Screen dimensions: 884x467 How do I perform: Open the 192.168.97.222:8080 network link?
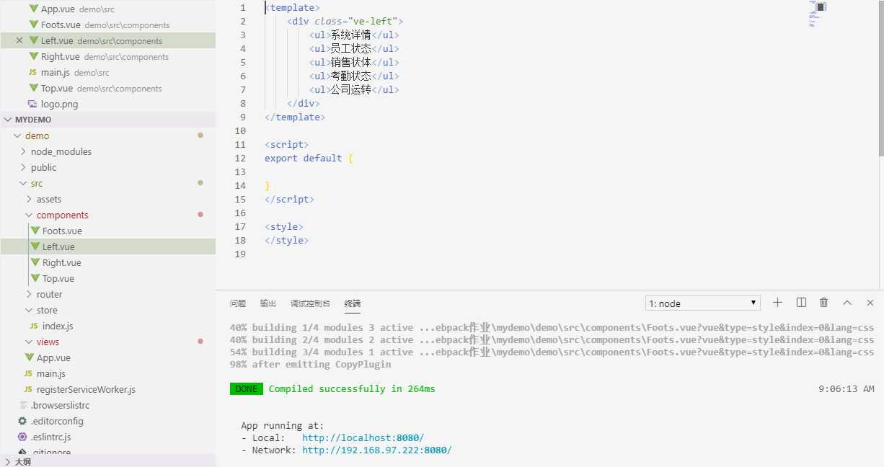click(377, 450)
